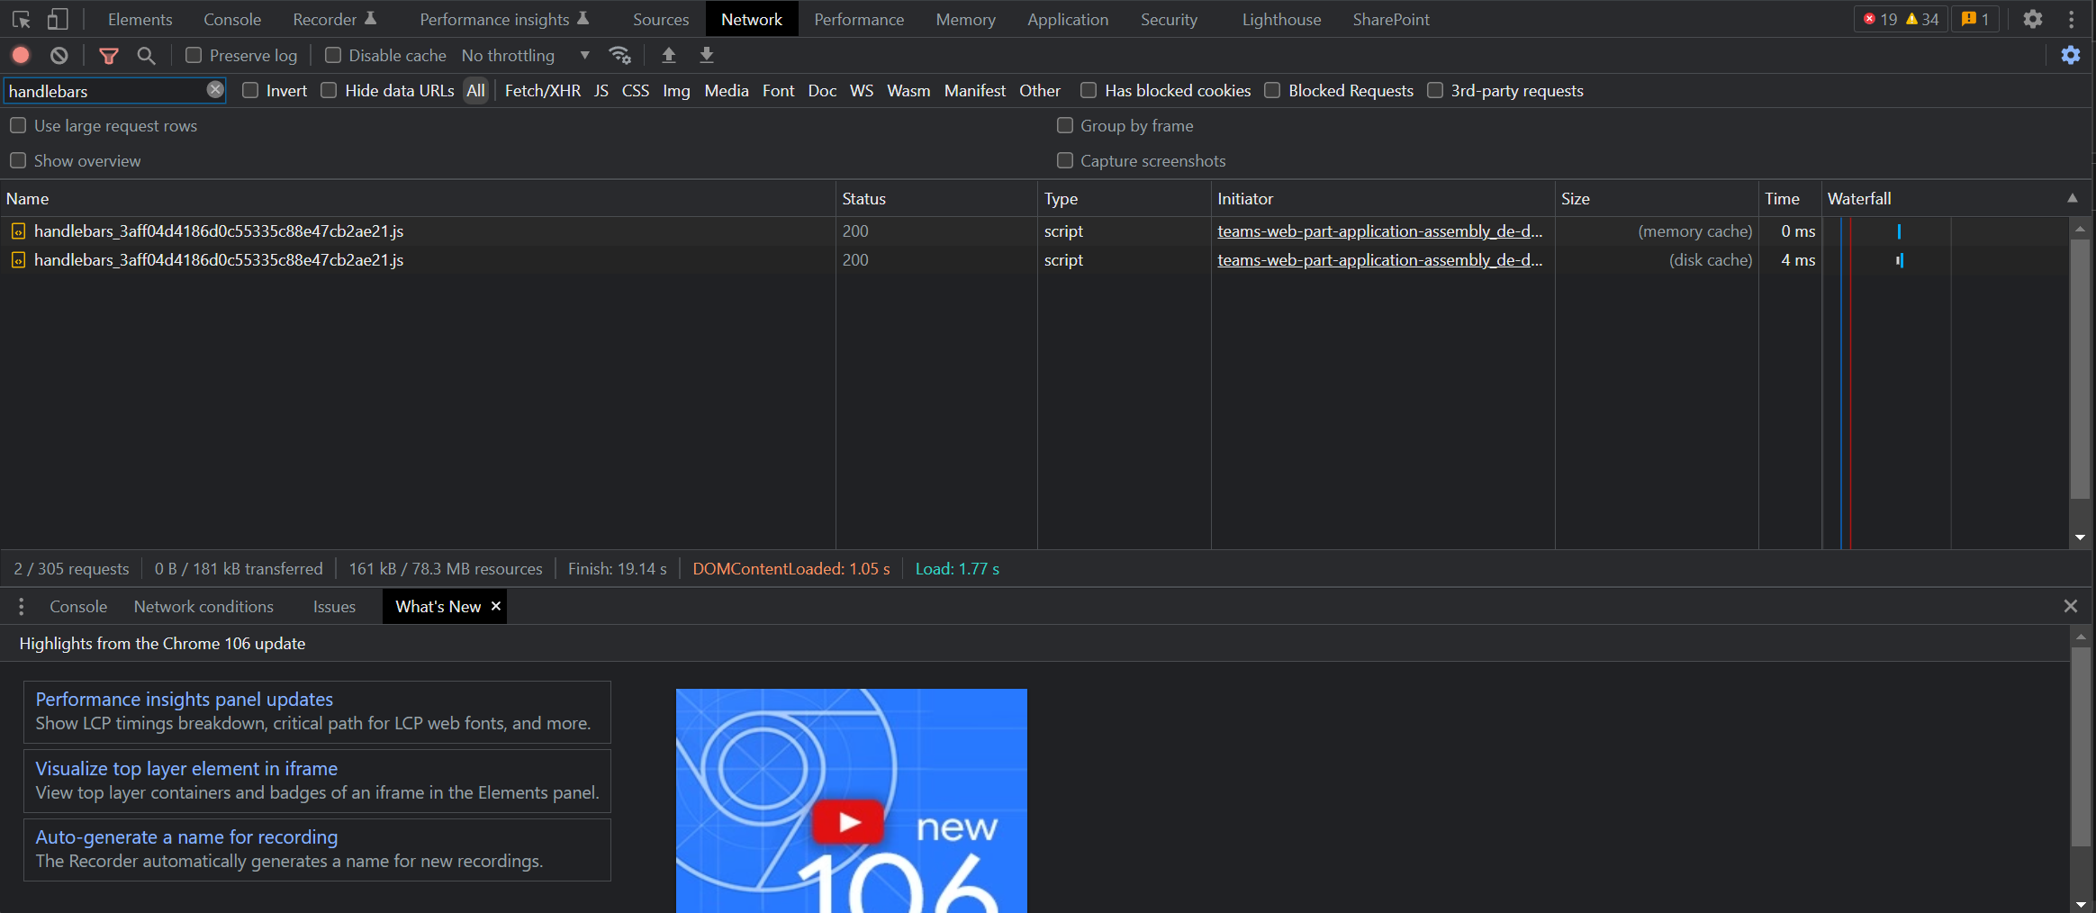Open the SharePoint tab
This screenshot has height=913, width=2096.
pos(1391,19)
